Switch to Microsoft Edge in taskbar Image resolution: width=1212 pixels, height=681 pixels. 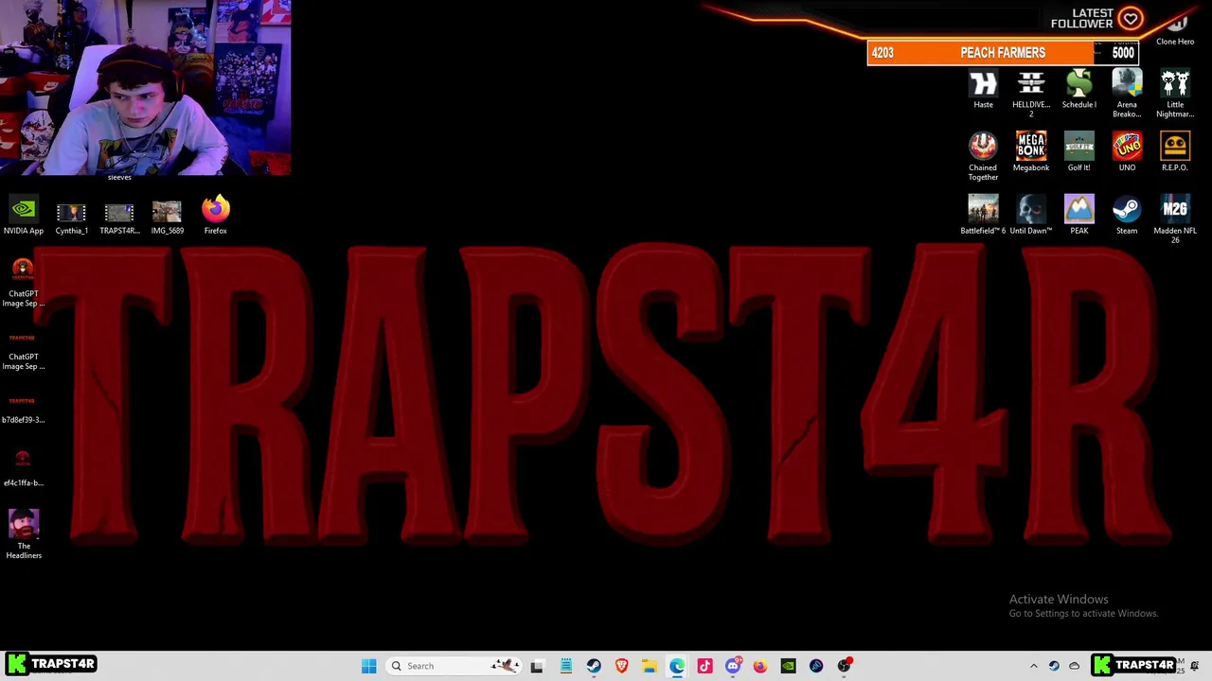(x=677, y=666)
